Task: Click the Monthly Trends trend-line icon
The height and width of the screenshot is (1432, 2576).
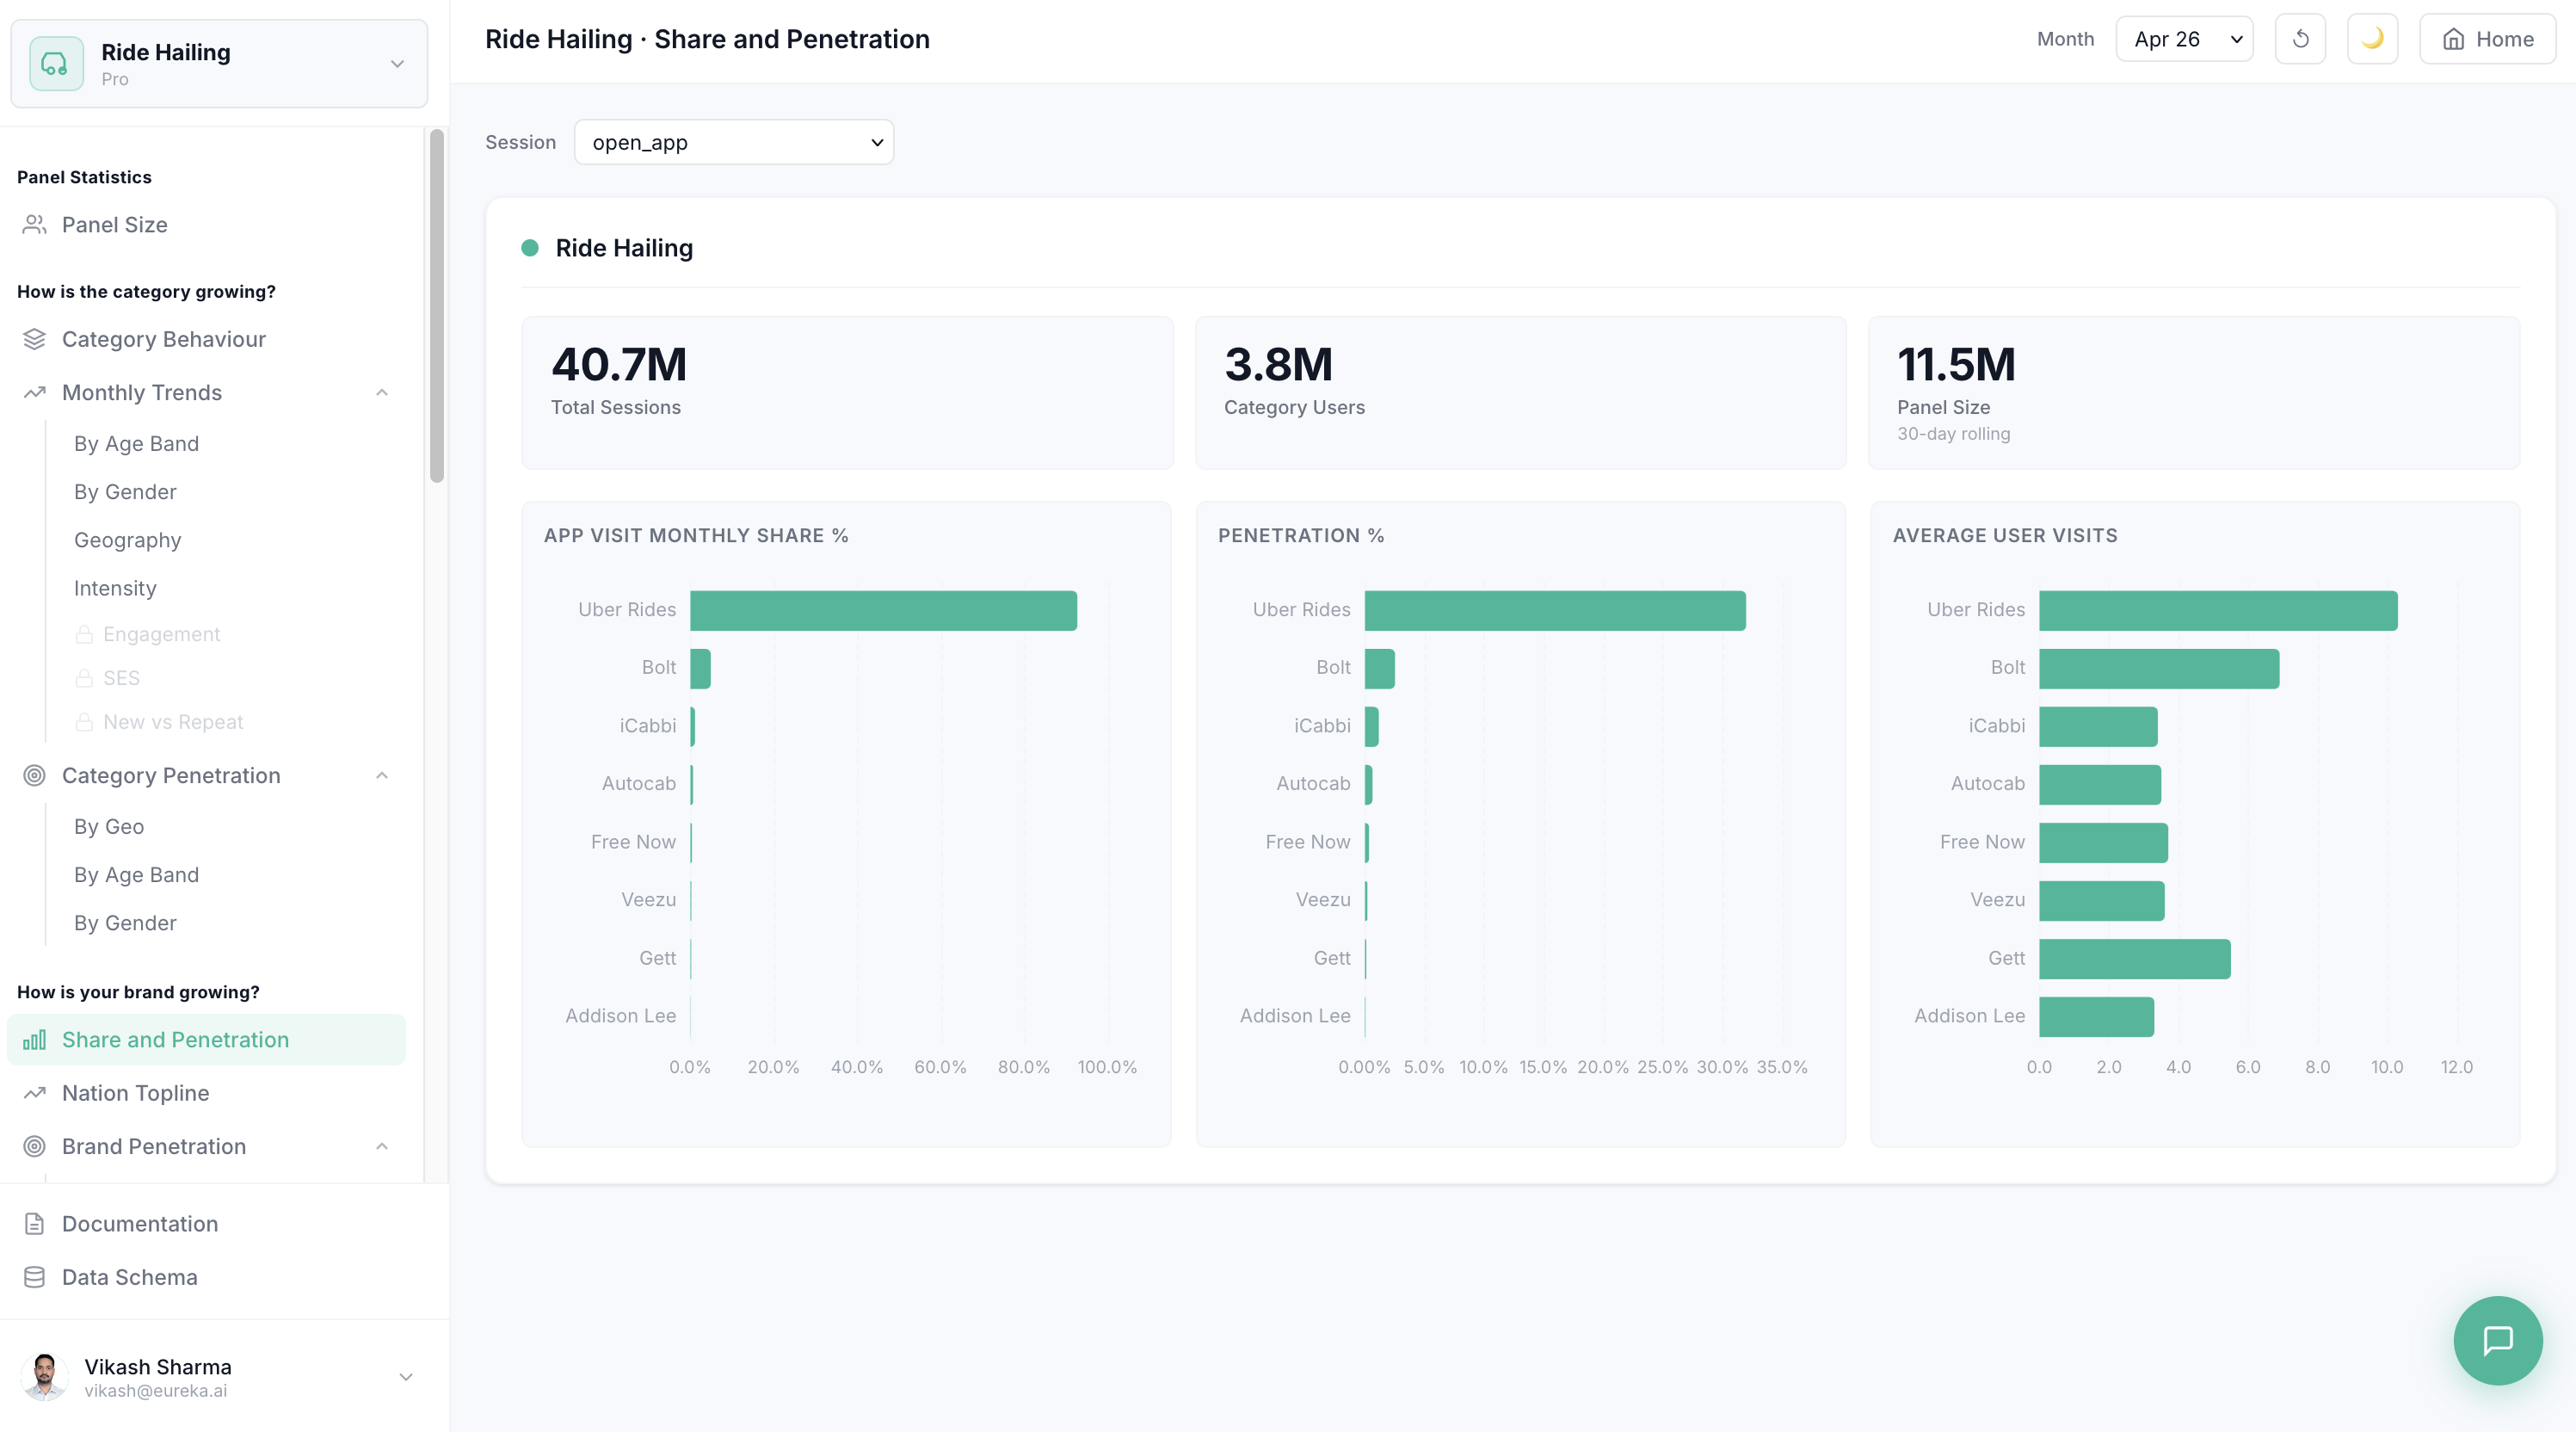Action: [34, 393]
